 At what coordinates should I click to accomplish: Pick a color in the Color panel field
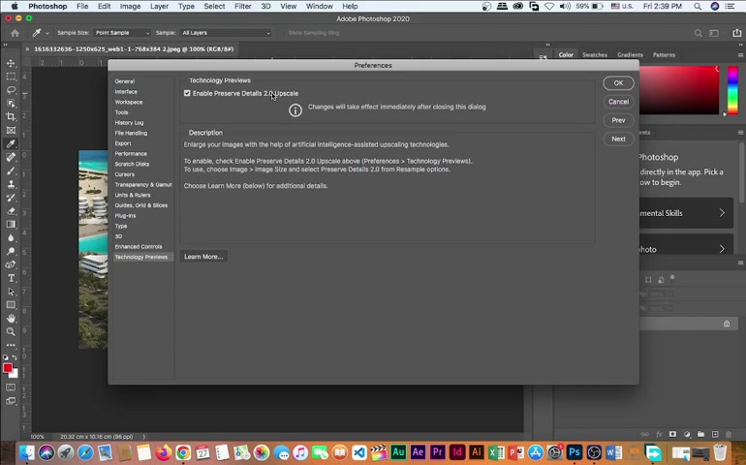pos(679,90)
